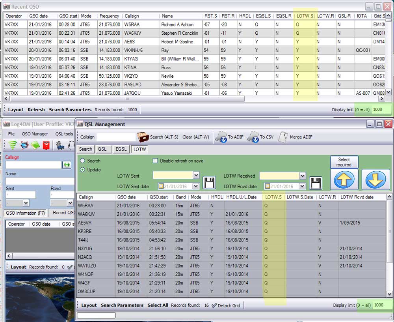This screenshot has height=322, width=394.
Task: Open the QSO Information (F7) tab
Action: click(25, 213)
